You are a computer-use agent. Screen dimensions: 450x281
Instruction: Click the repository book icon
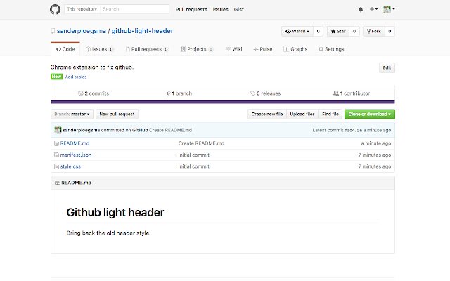click(x=53, y=31)
